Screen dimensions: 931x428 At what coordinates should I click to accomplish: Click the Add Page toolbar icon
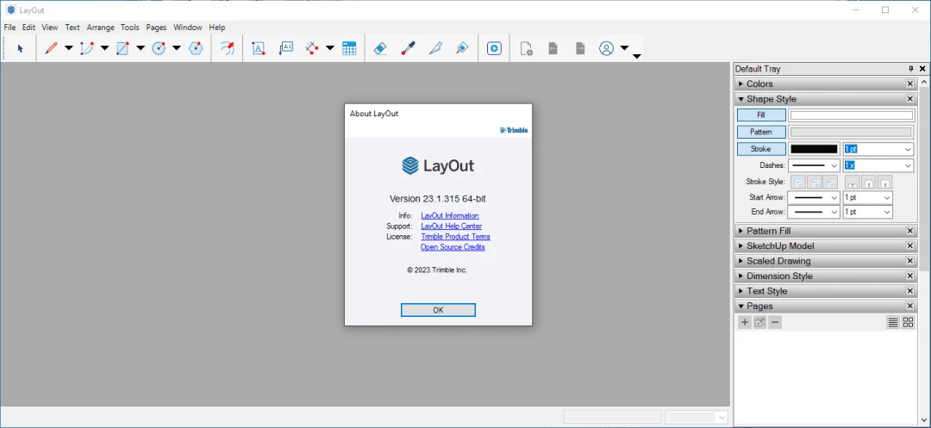[x=526, y=48]
